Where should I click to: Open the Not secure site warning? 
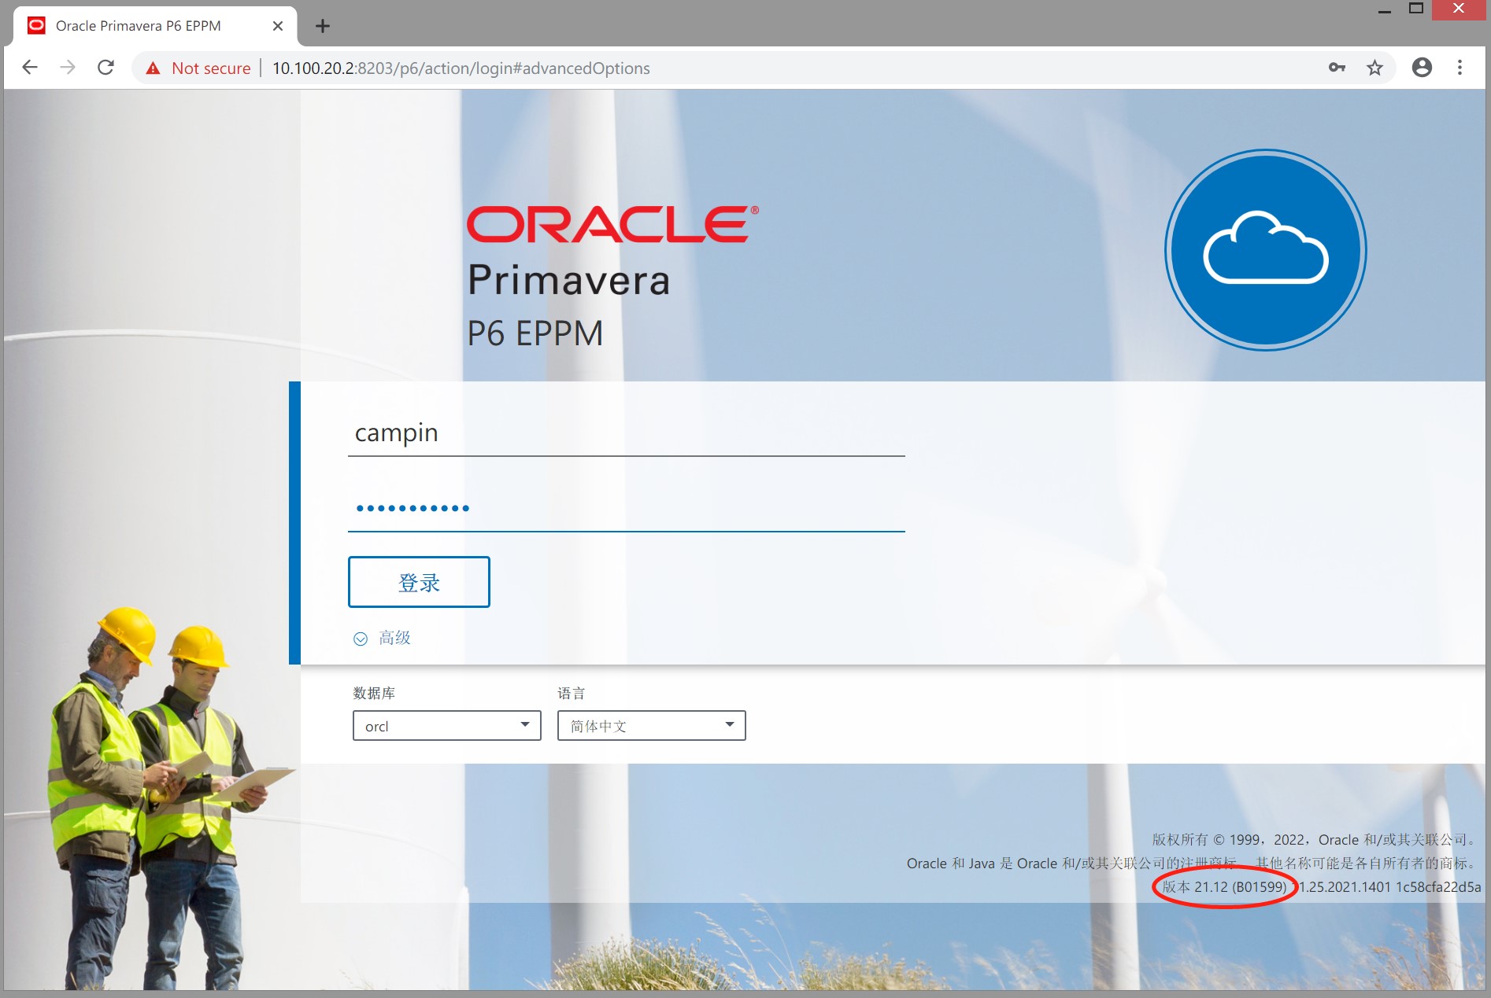[x=198, y=68]
